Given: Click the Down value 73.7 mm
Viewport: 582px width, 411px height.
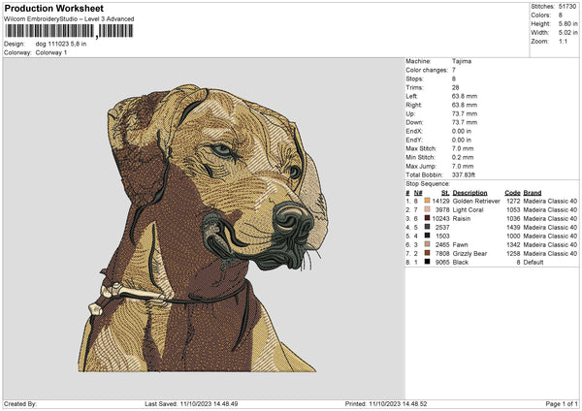Looking at the screenshot, I should [x=465, y=122].
